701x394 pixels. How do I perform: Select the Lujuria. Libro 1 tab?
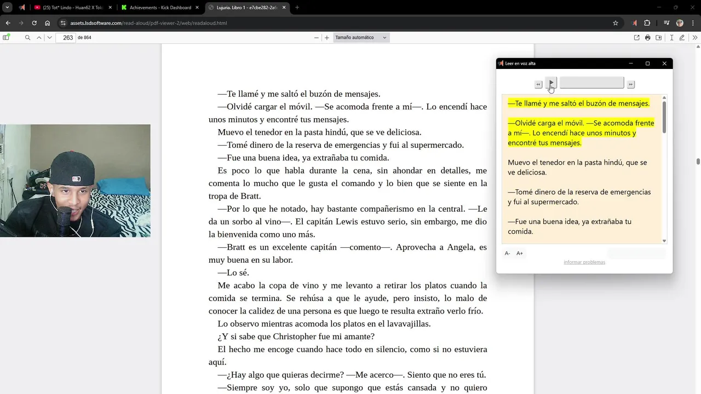[248, 8]
